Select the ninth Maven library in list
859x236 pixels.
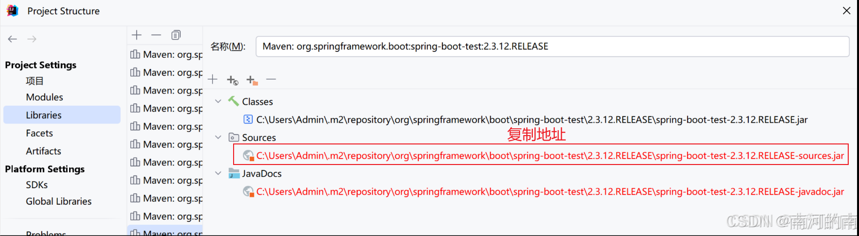[166, 198]
